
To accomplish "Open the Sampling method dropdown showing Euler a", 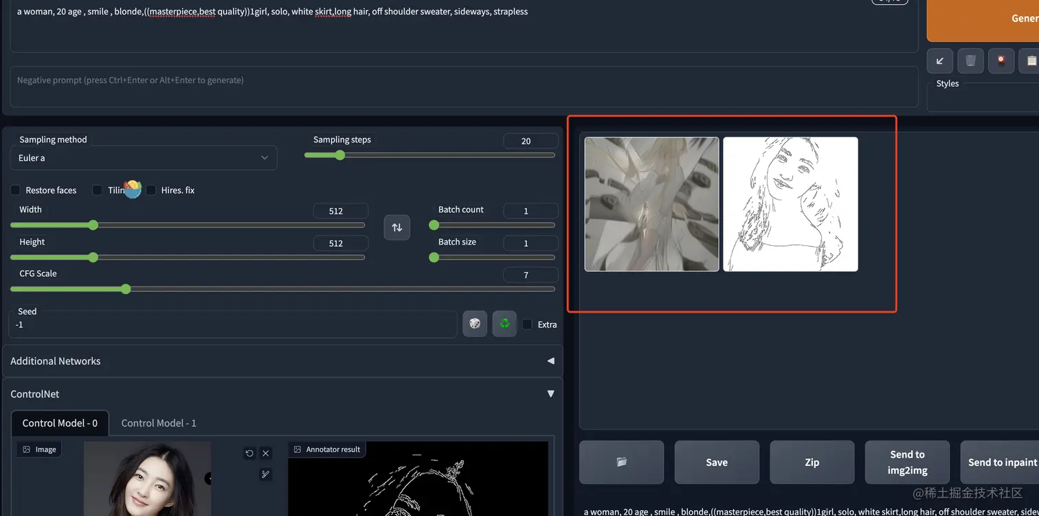I will (x=144, y=158).
